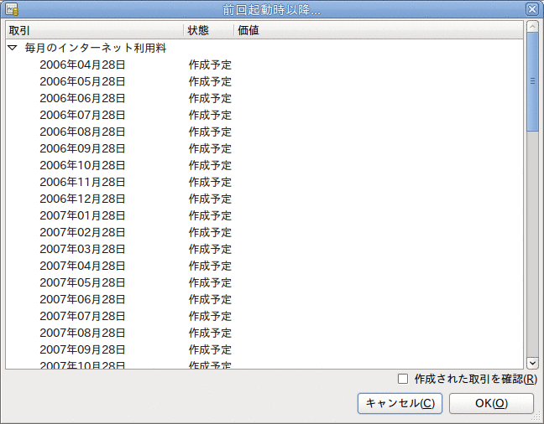Select the 2007年08月28日 row
Image resolution: width=544 pixels, height=424 pixels.
click(264, 333)
